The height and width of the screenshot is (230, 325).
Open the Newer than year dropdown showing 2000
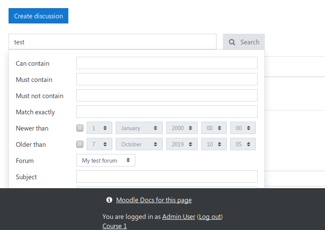coord(182,128)
